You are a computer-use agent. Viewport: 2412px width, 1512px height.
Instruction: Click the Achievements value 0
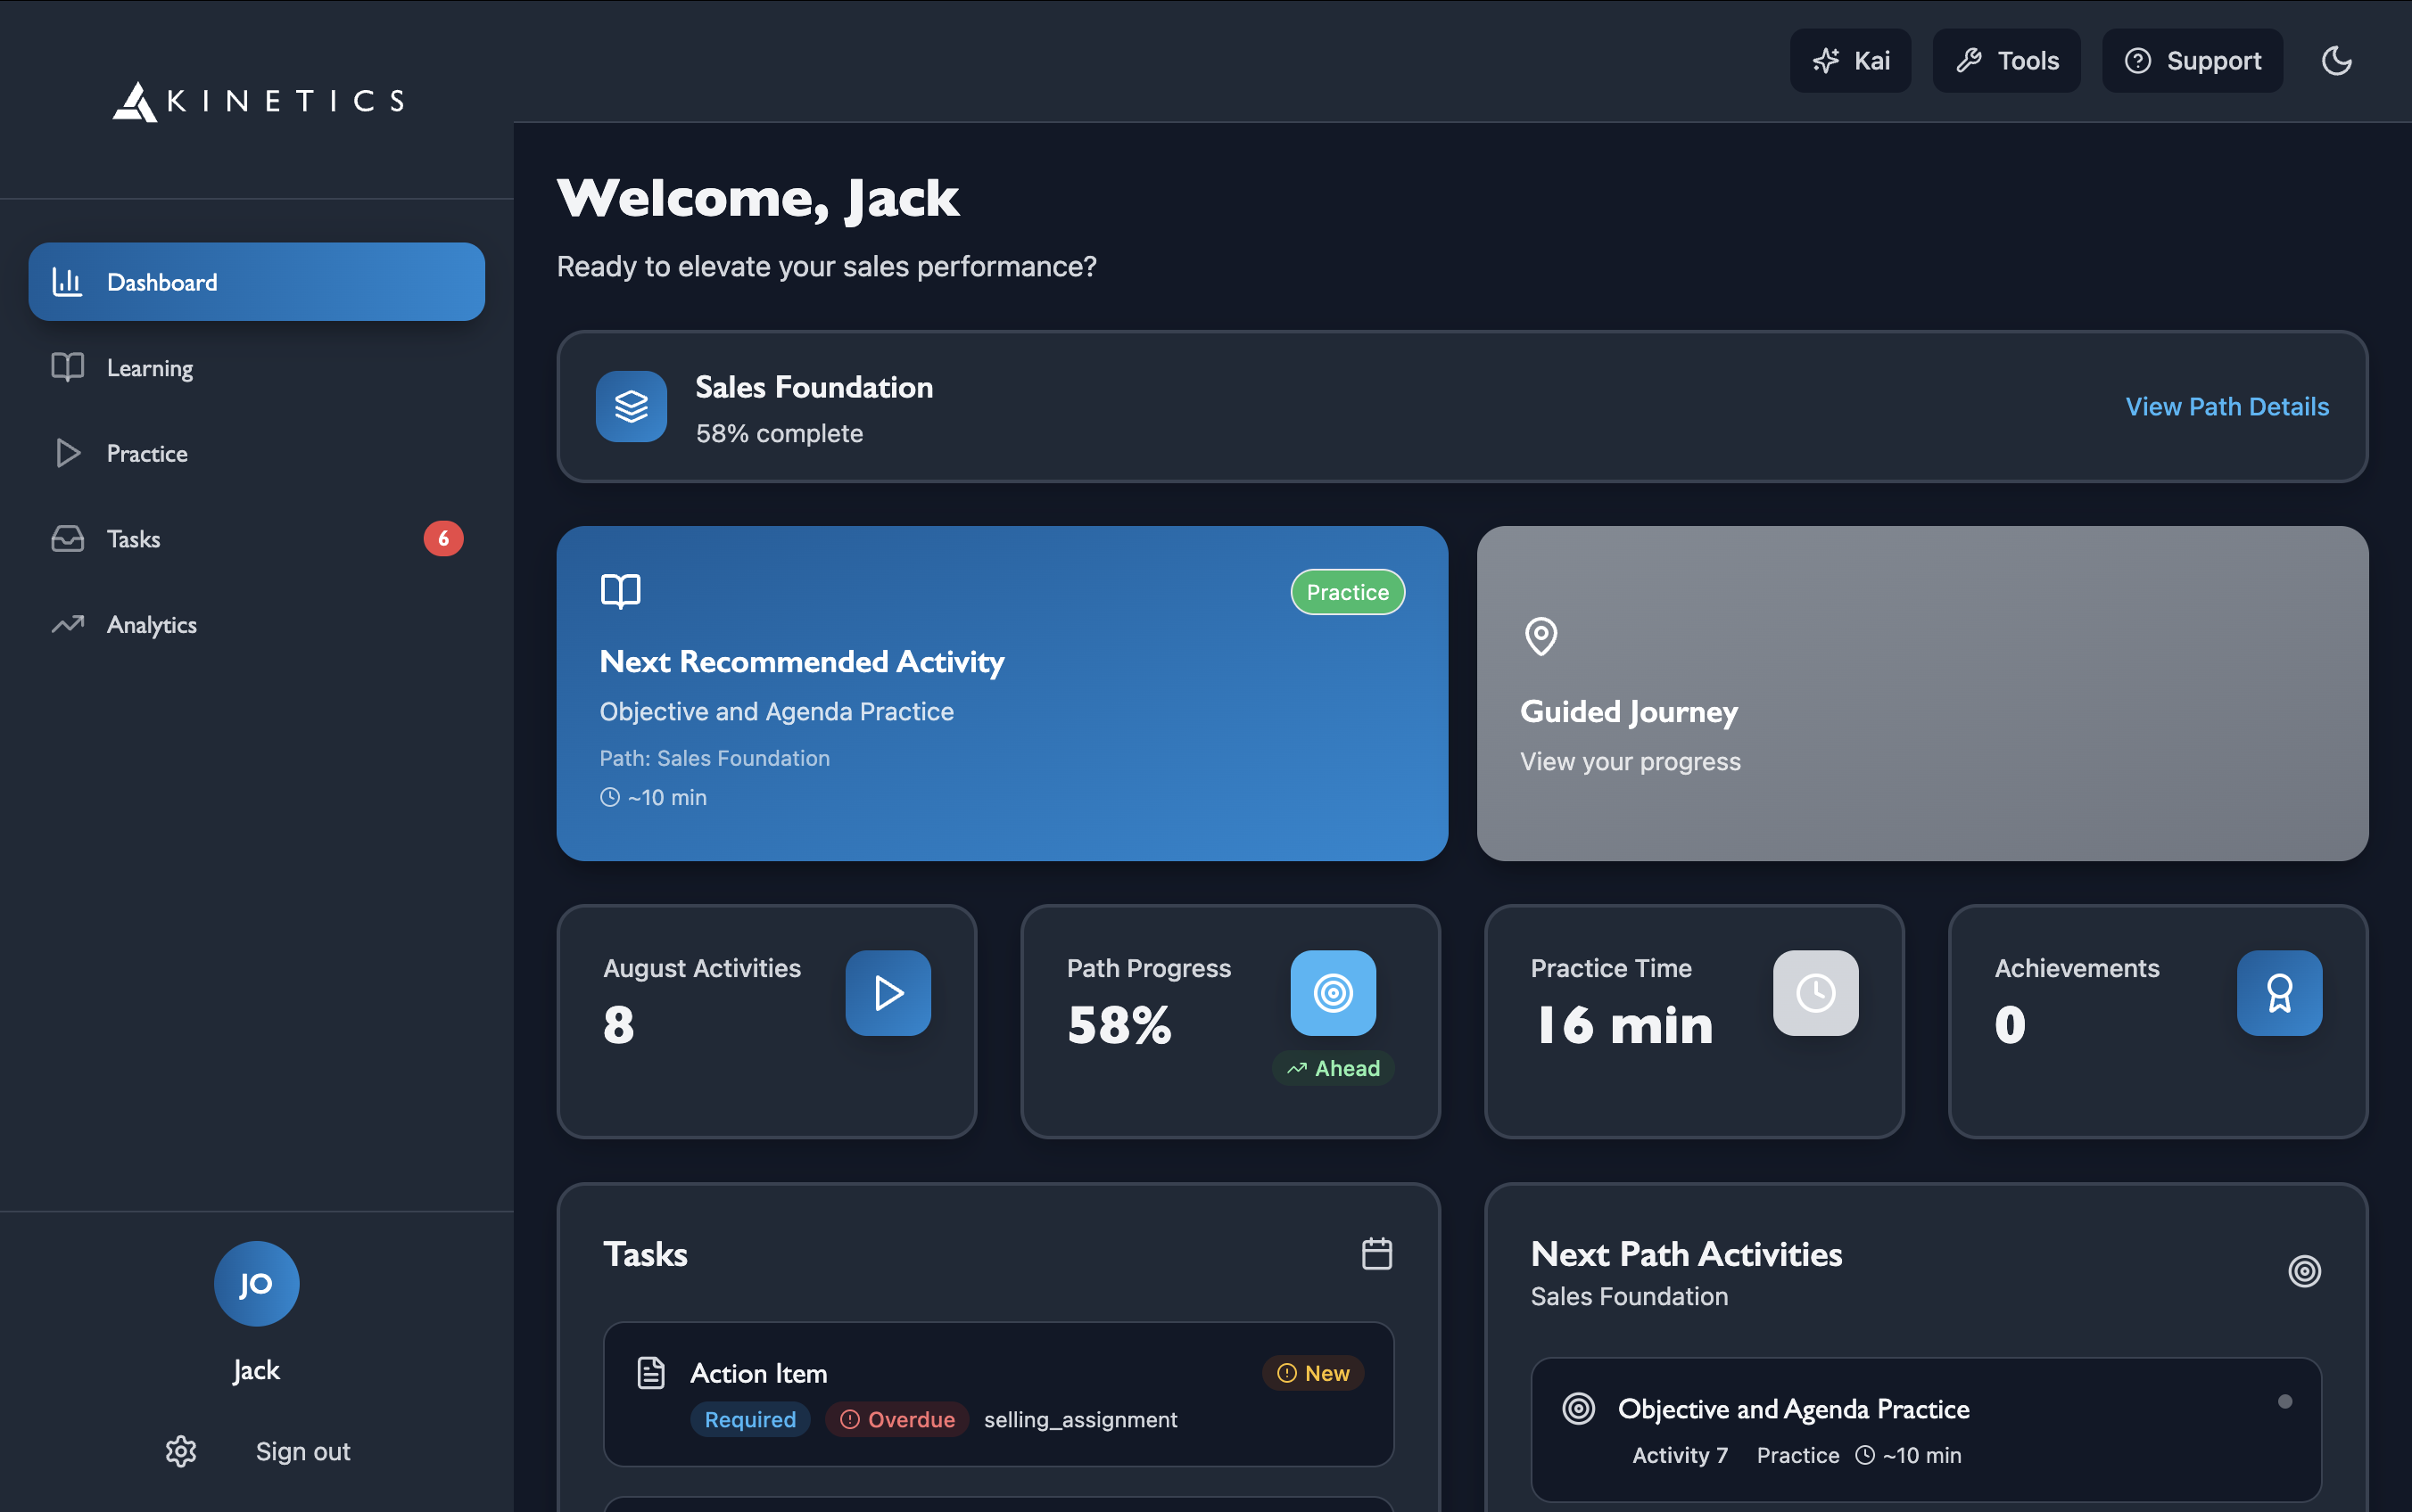2010,1025
